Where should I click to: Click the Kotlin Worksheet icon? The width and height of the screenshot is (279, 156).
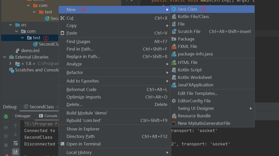pos(174,77)
